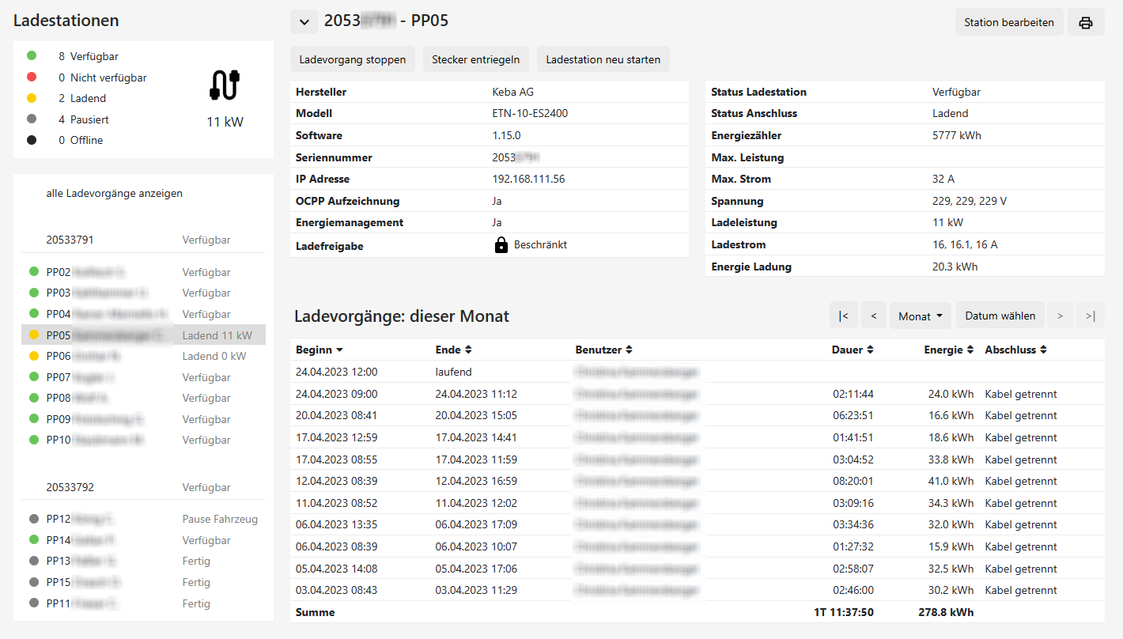Click the total energy 278.8 kWh
Viewport: 1123px width, 639px height.
point(946,612)
